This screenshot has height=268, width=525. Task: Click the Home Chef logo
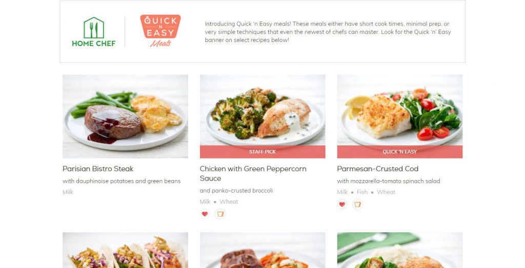pos(94,32)
